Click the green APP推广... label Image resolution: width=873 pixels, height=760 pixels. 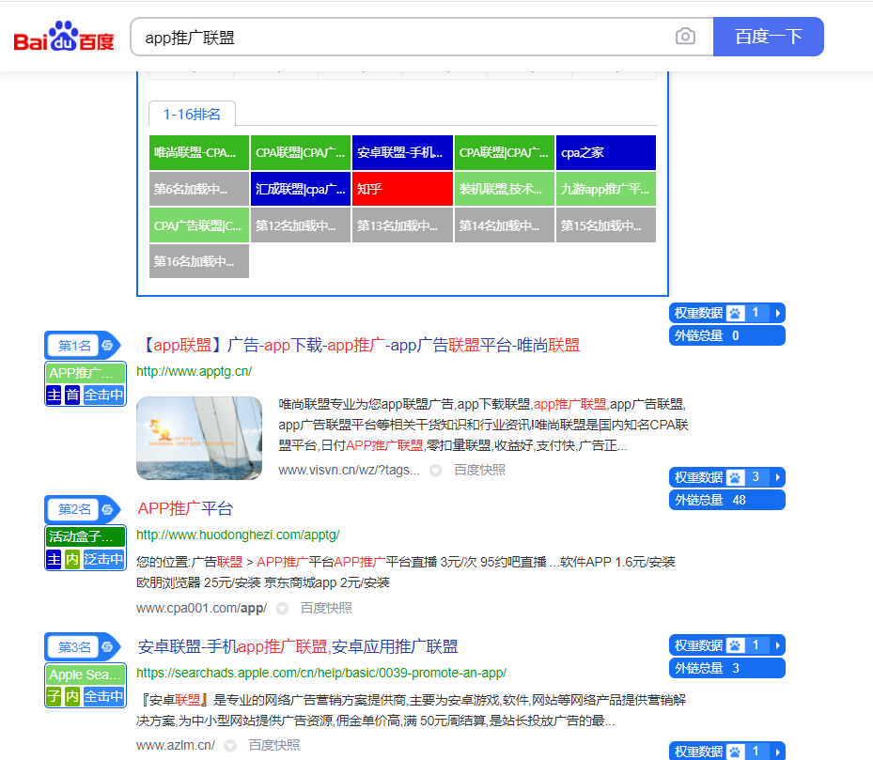86,373
